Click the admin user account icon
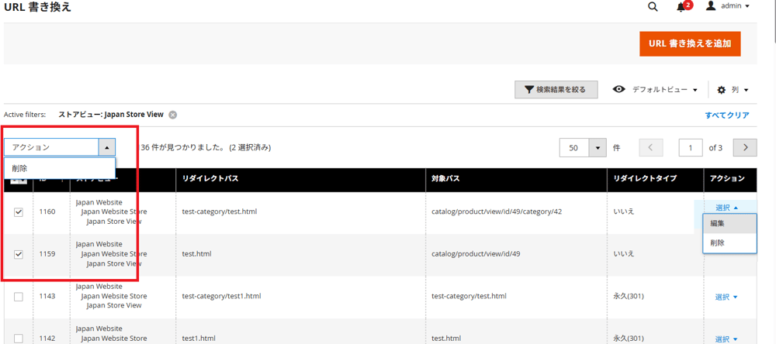776x344 pixels. point(710,6)
